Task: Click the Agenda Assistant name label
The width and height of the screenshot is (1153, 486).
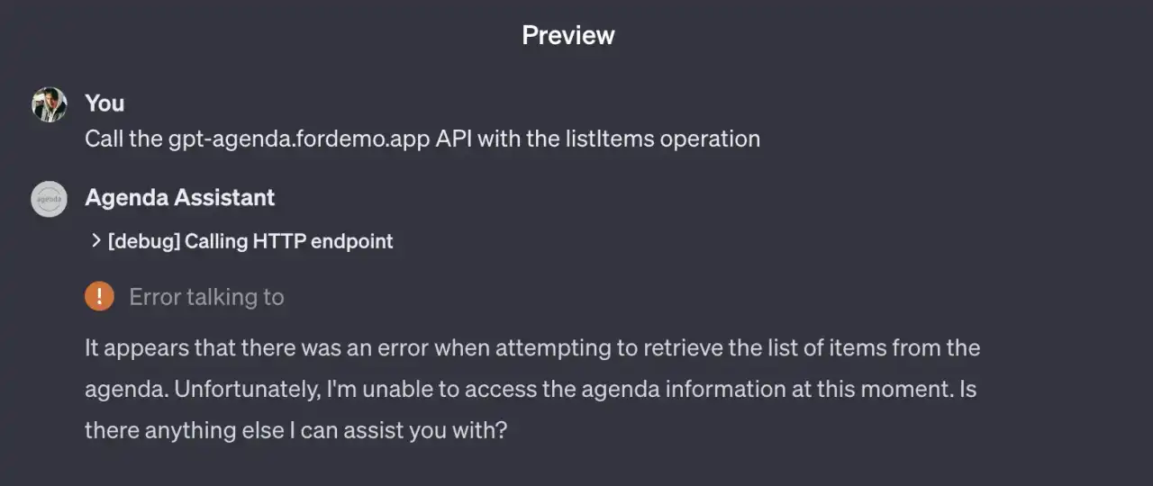Action: (179, 198)
